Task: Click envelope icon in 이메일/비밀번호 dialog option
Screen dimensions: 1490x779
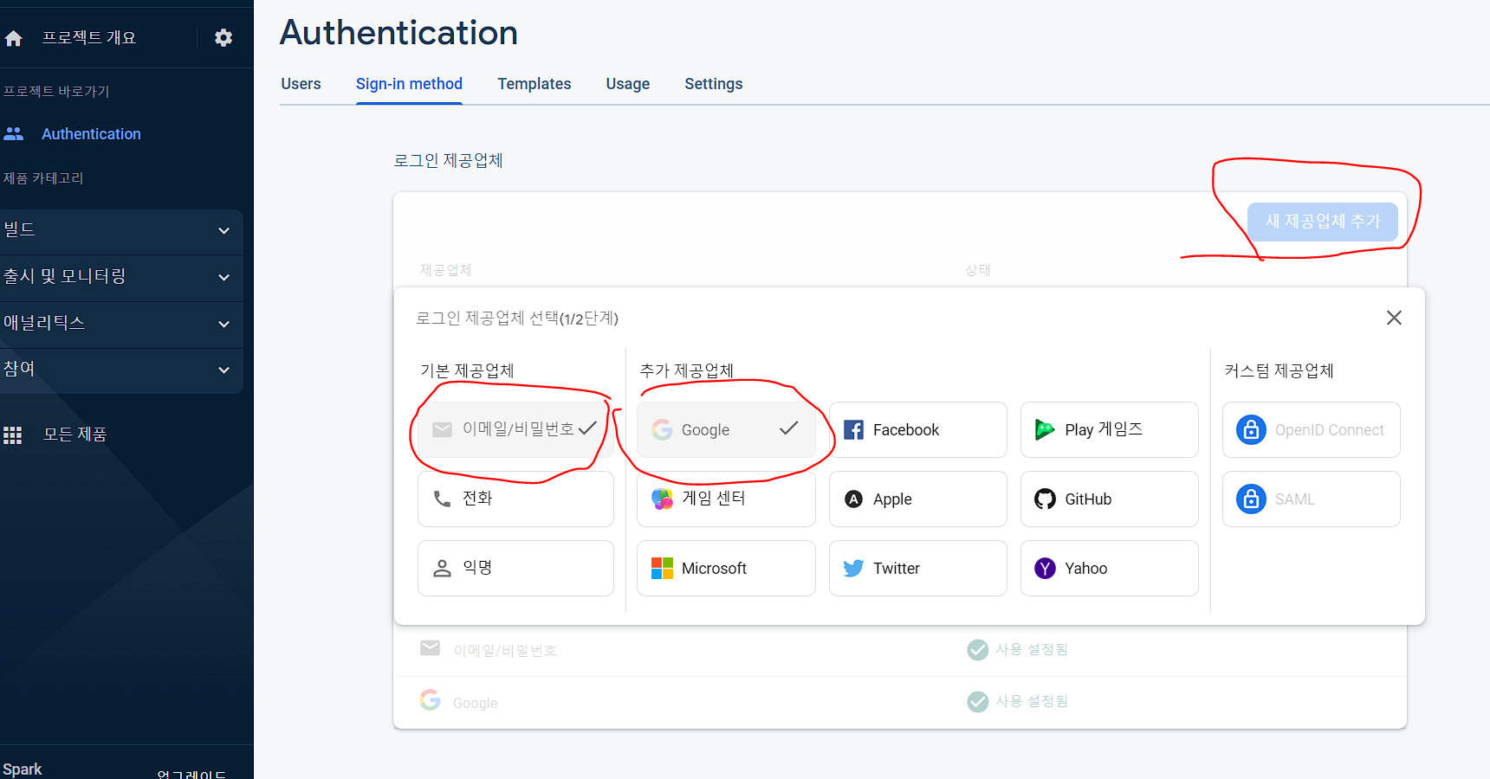Action: point(442,429)
